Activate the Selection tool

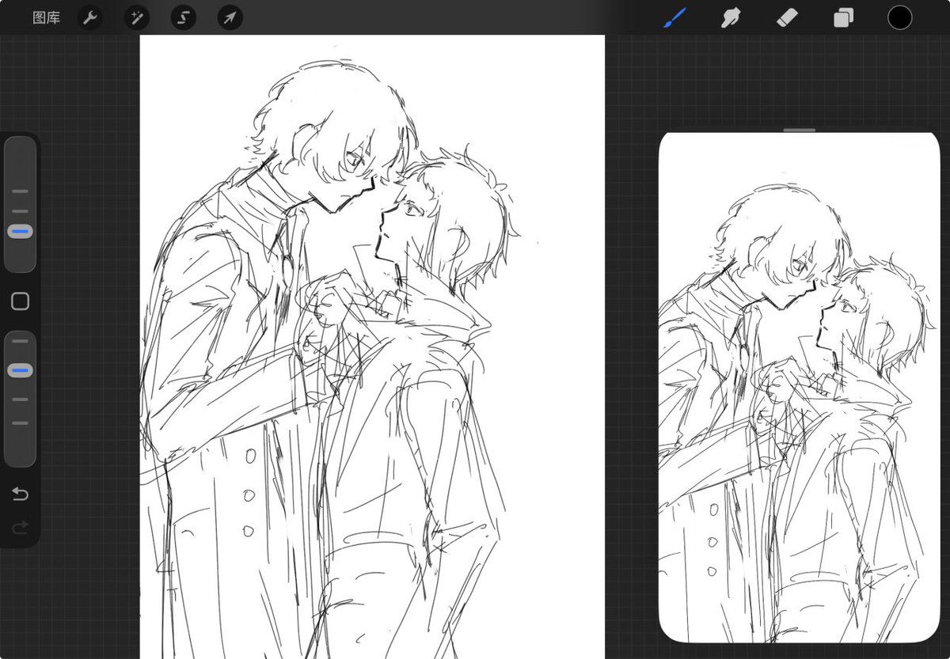tap(183, 17)
